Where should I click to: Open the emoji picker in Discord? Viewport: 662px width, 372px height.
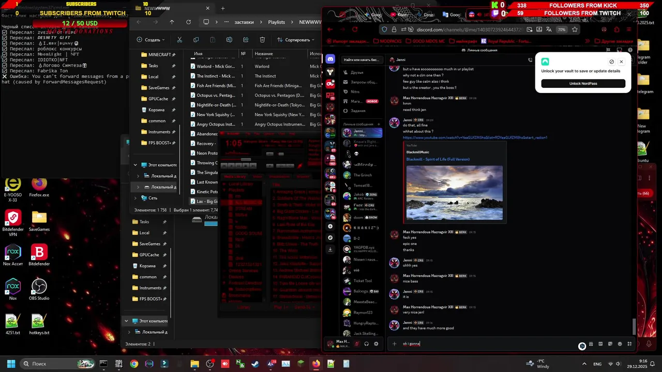click(620, 344)
